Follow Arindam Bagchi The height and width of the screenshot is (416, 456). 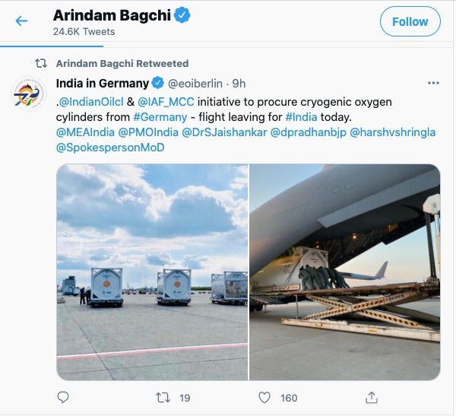pyautogui.click(x=410, y=21)
